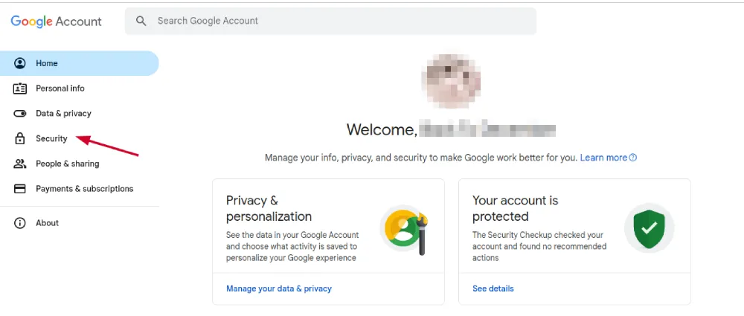Click the Data & privacy toggle icon

[20, 114]
